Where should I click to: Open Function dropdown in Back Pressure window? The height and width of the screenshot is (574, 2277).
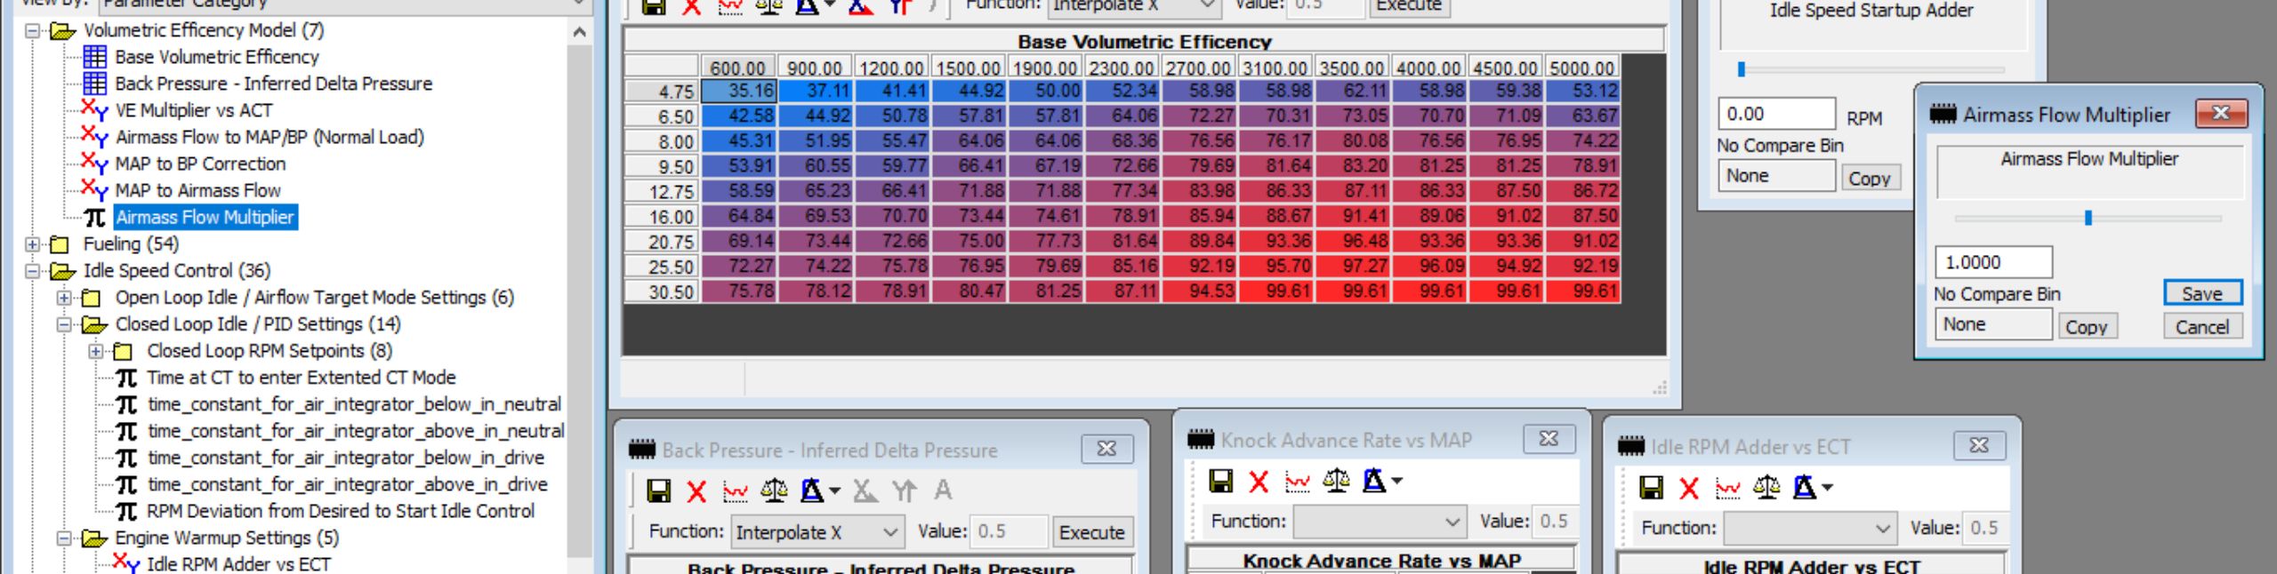click(x=889, y=532)
